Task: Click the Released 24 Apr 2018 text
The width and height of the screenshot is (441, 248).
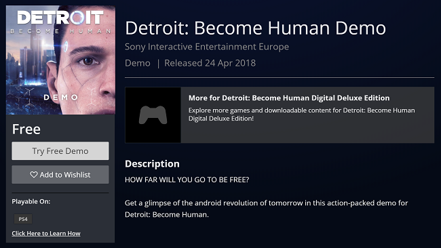Action: (210, 63)
